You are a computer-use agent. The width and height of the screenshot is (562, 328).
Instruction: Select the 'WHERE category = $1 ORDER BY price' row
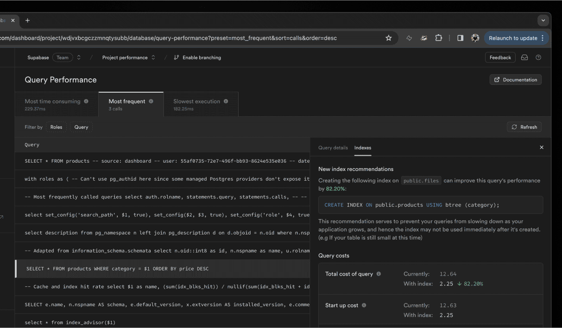point(163,269)
